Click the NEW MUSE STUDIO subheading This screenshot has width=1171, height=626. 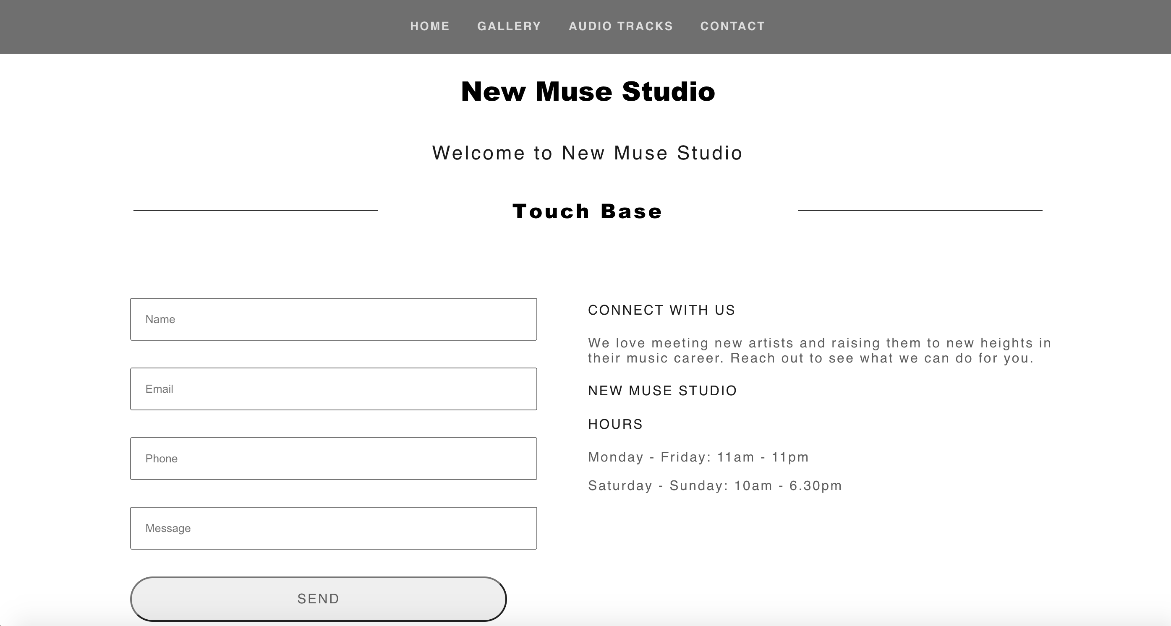click(662, 391)
